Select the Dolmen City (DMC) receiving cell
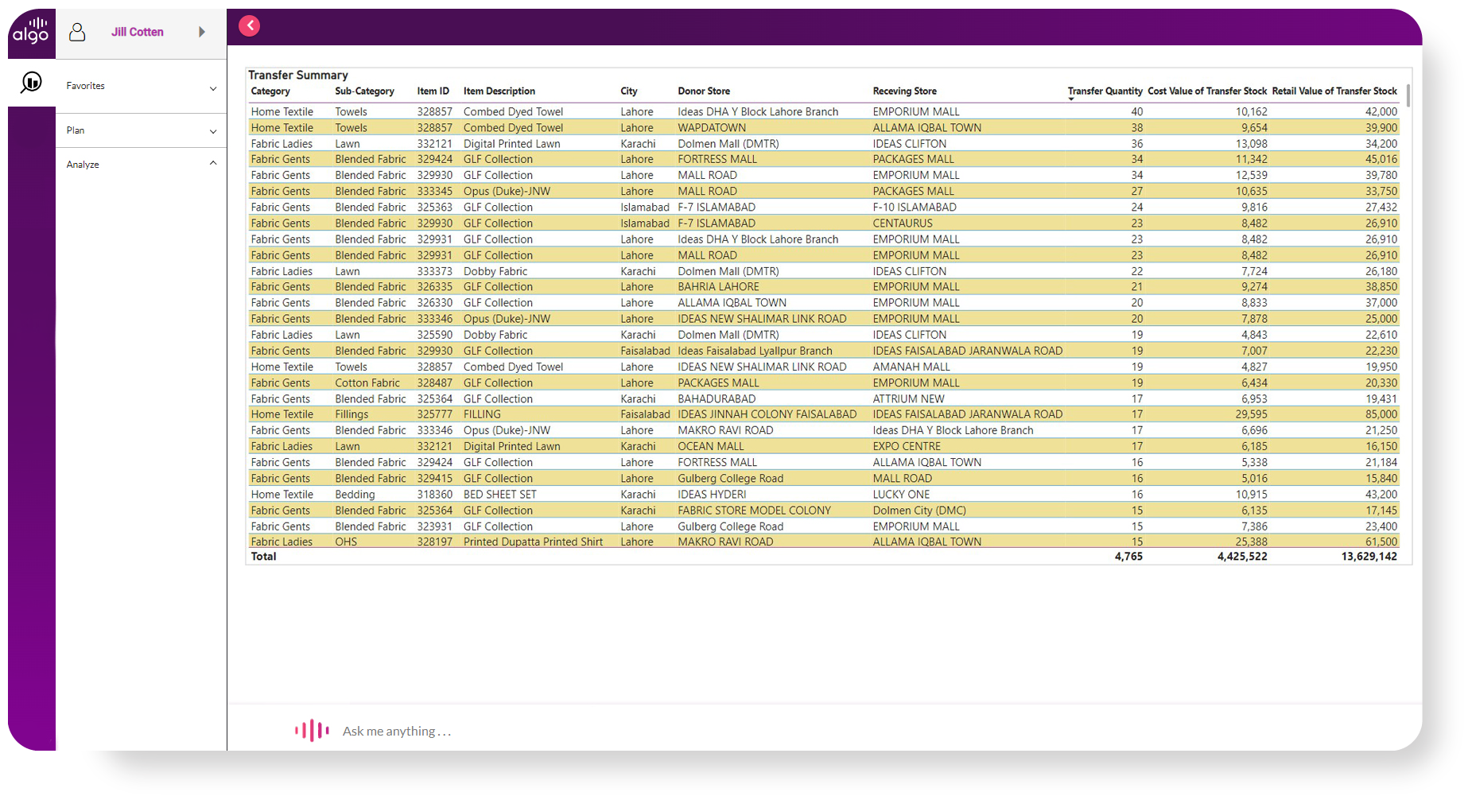Viewport: 1472px width, 796px height. (919, 511)
